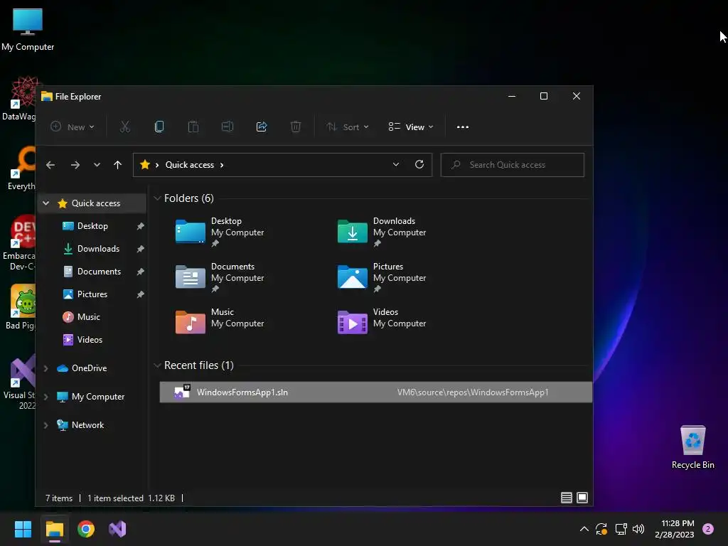Click the Share icon in toolbar
Image resolution: width=728 pixels, height=546 pixels.
point(262,127)
